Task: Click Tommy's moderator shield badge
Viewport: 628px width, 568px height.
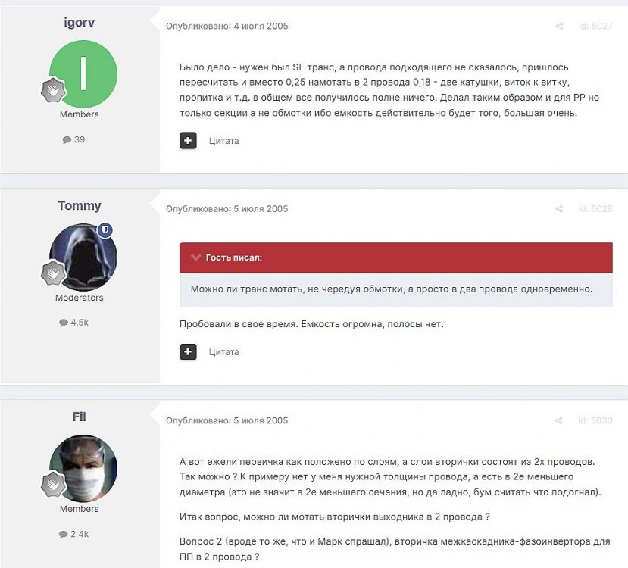Action: click(x=105, y=230)
